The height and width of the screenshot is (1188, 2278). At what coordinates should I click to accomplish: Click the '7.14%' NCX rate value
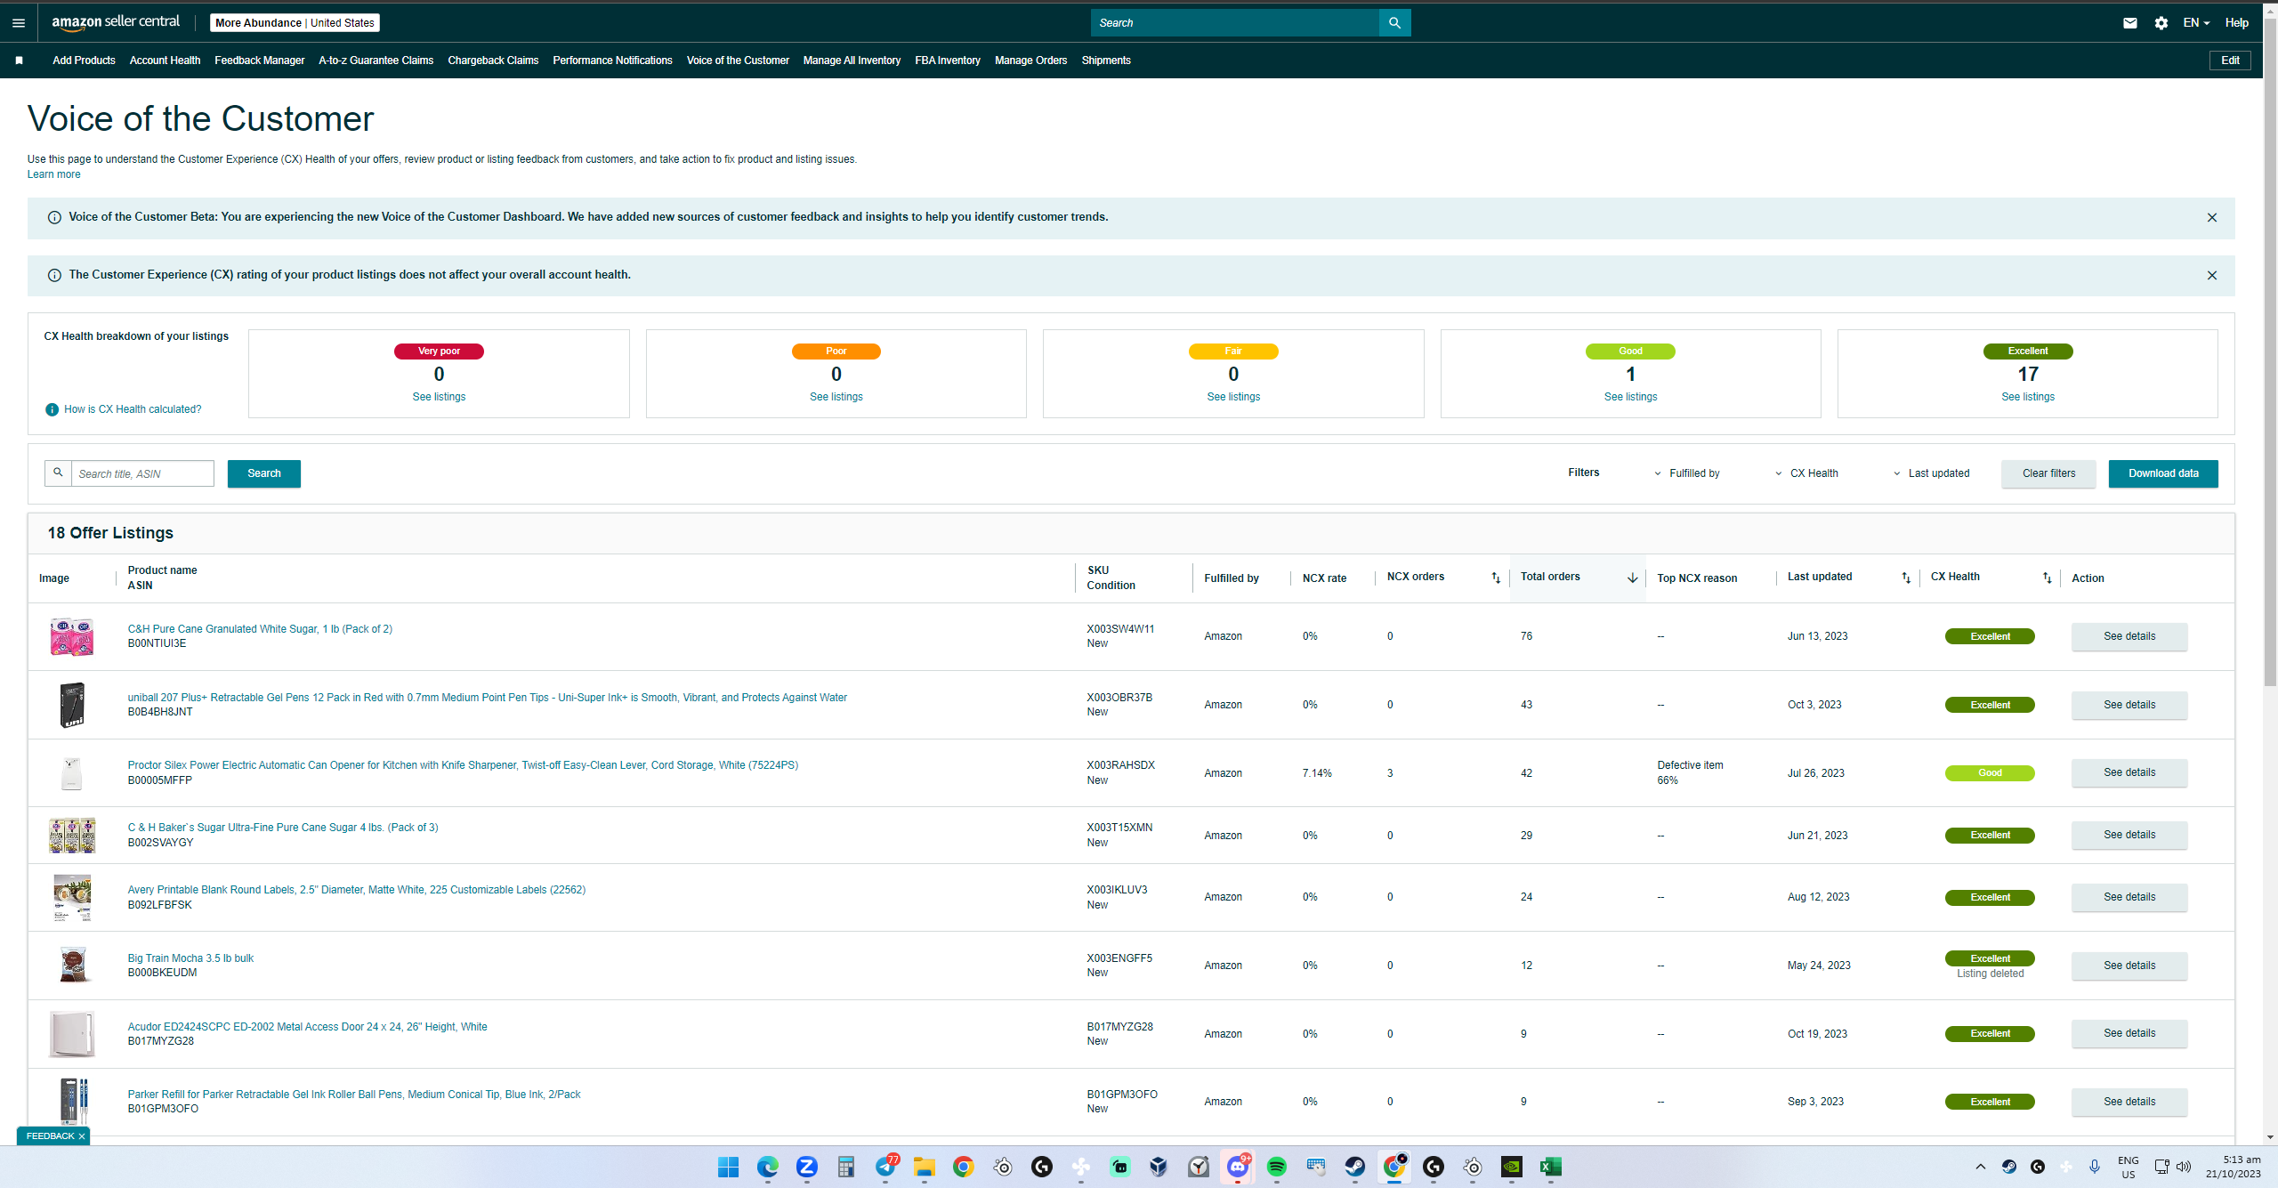coord(1317,773)
